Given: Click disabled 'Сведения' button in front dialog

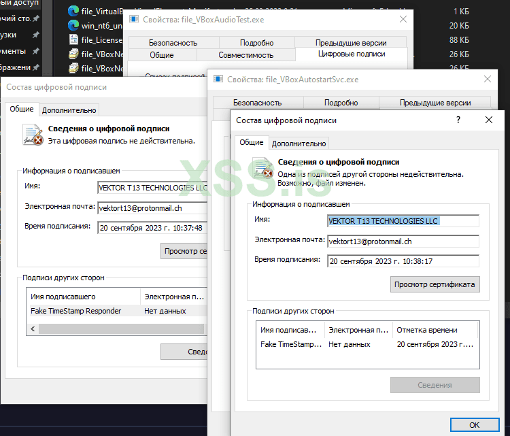Looking at the screenshot, I should coord(435,385).
